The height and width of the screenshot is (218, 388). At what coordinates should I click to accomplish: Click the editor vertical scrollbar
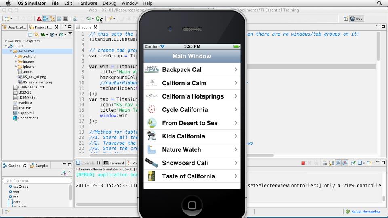(x=378, y=47)
